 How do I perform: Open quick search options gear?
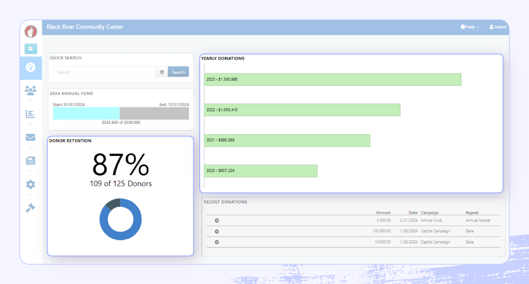point(162,72)
